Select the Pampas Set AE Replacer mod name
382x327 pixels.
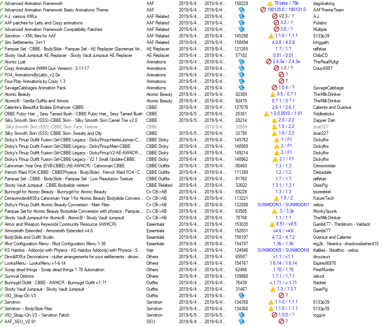(74, 49)
